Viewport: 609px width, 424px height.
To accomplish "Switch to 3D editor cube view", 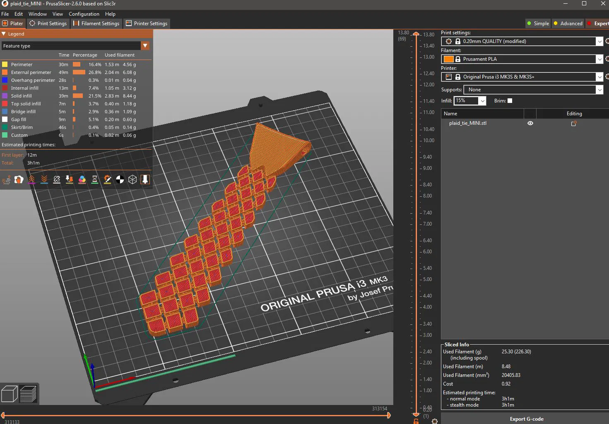I will (x=9, y=394).
